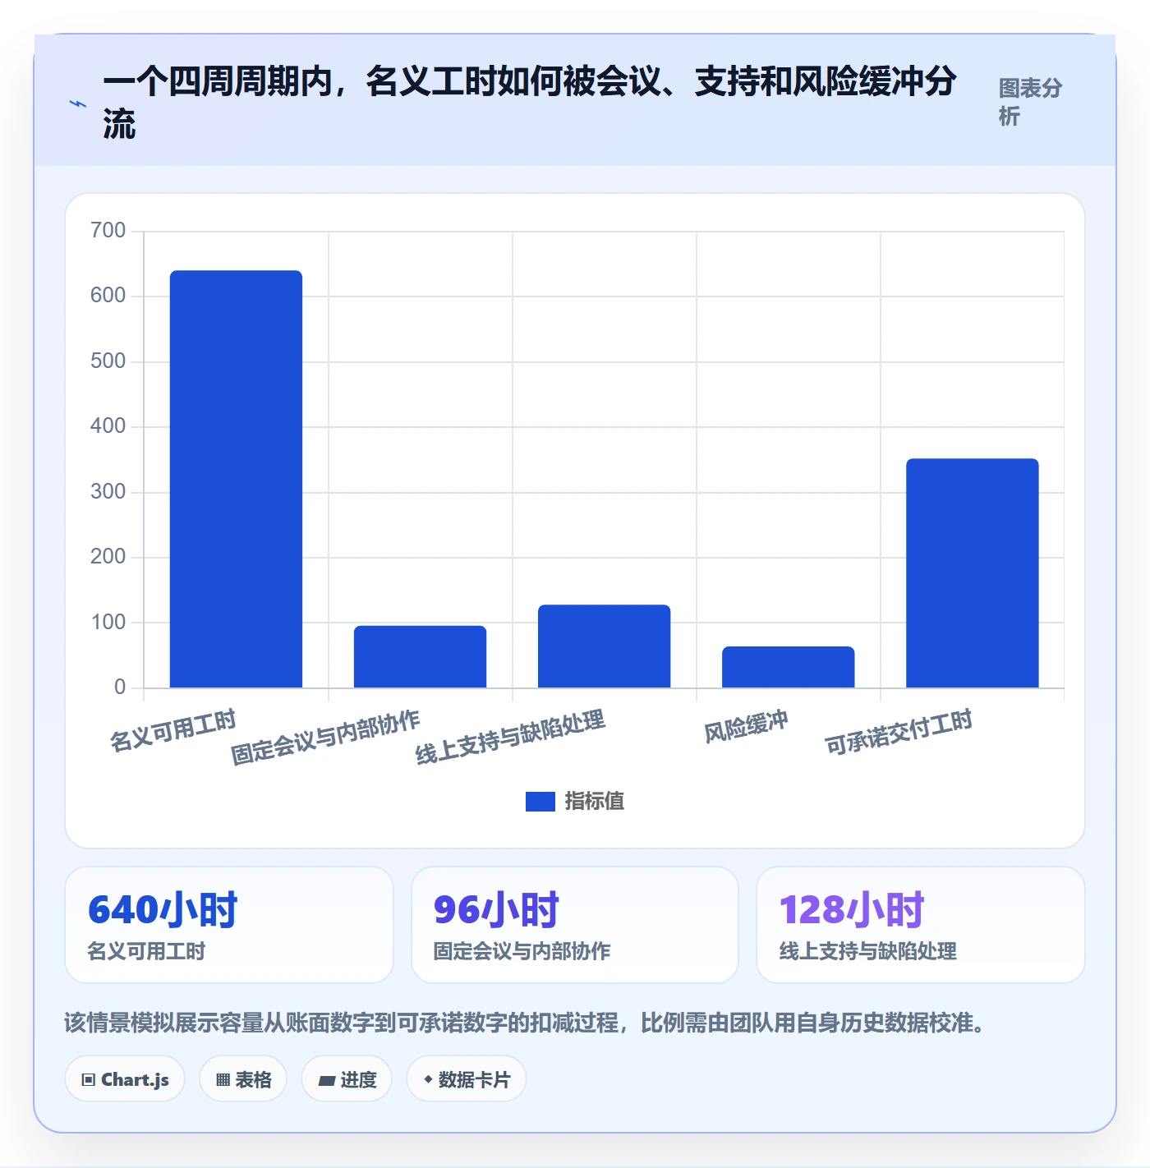Click the lightning bolt icon beside the title
The height and width of the screenshot is (1168, 1150).
(x=77, y=103)
